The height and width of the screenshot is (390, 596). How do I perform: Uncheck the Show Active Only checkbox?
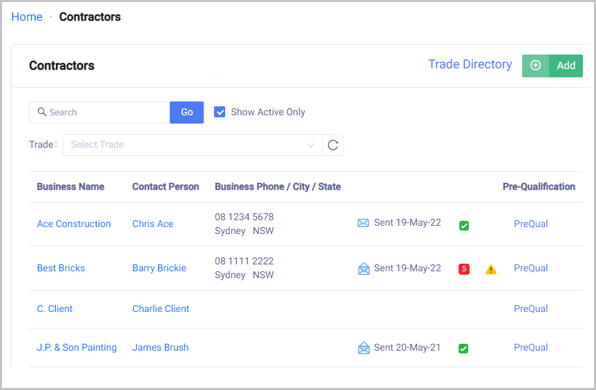pyautogui.click(x=220, y=112)
